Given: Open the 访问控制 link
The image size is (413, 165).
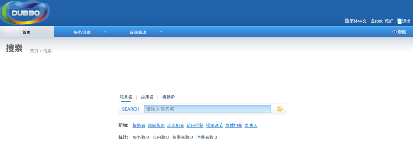Looking at the screenshot, I should [195, 125].
